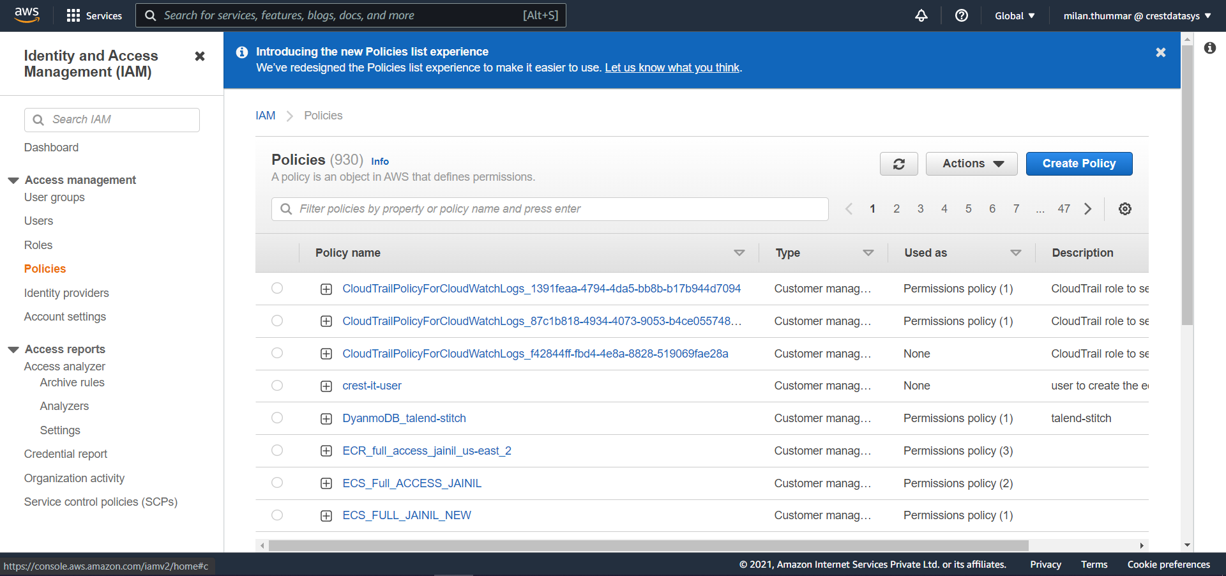Open the Terms footer link

tap(1094, 565)
